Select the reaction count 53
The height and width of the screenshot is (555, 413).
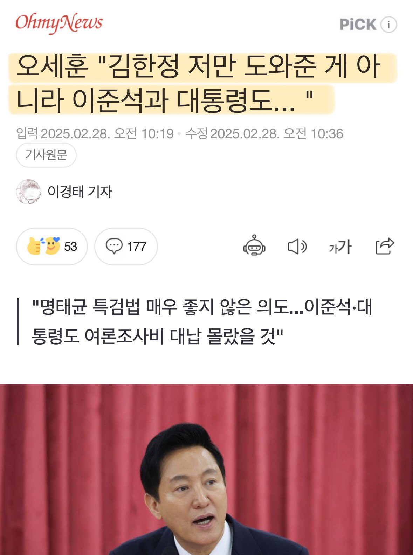coord(70,247)
